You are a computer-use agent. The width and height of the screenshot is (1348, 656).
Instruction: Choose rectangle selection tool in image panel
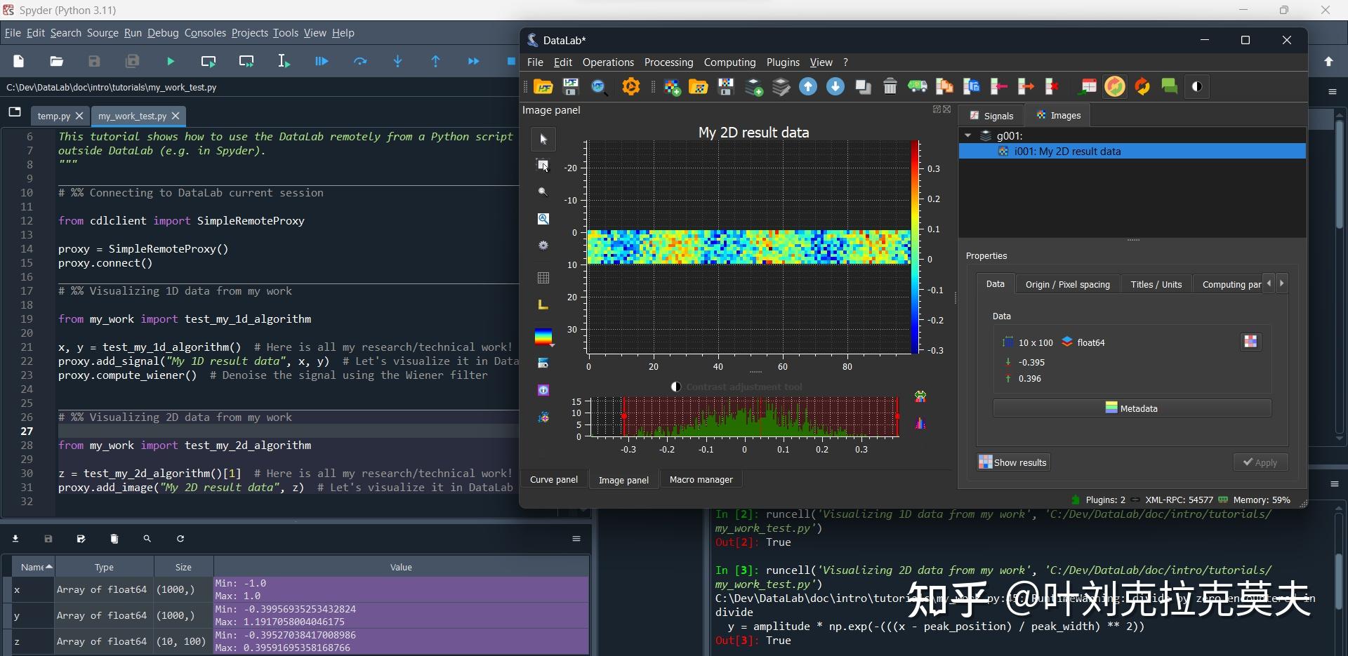543,166
